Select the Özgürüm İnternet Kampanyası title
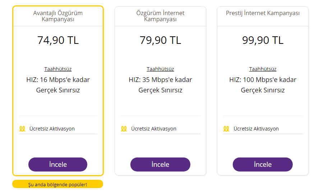This screenshot has height=192, width=329. click(x=160, y=16)
